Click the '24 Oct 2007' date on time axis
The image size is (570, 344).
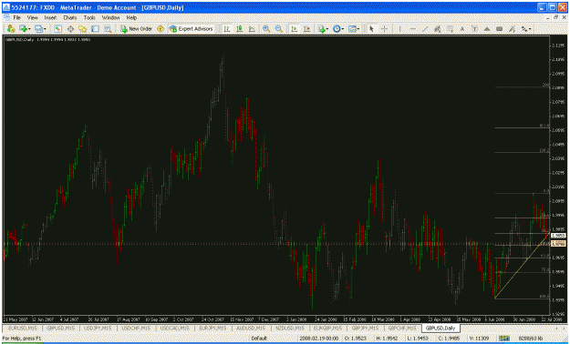tap(212, 319)
